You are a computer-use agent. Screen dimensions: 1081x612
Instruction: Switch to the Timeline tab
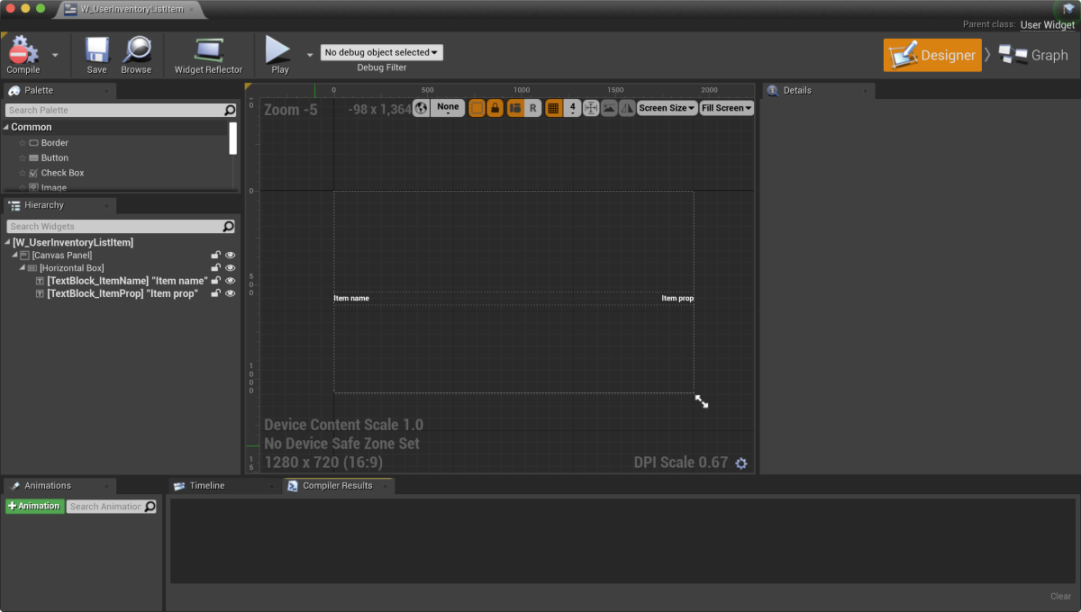click(x=206, y=486)
